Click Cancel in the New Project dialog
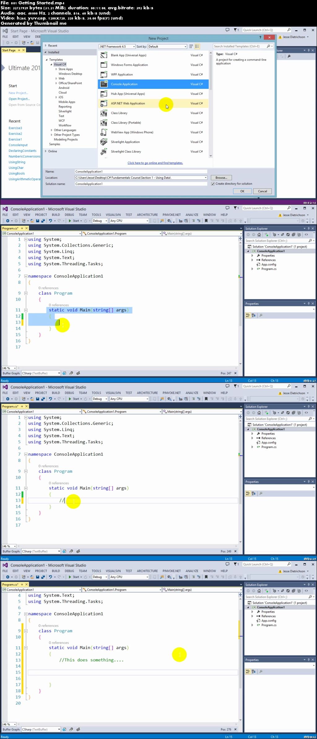Image resolution: width=317 pixels, height=739 pixels. pos(263,191)
